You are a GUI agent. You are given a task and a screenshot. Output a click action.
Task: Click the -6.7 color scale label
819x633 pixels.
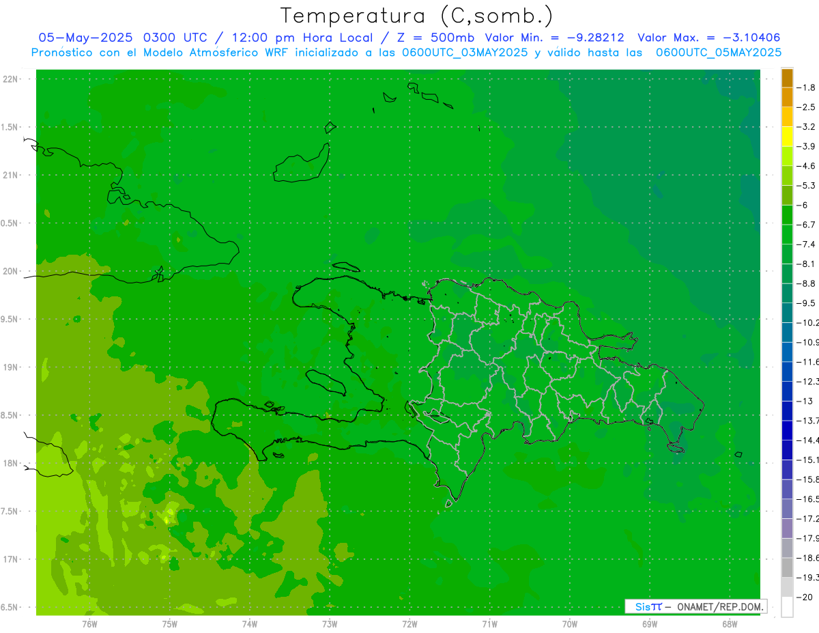(x=807, y=225)
